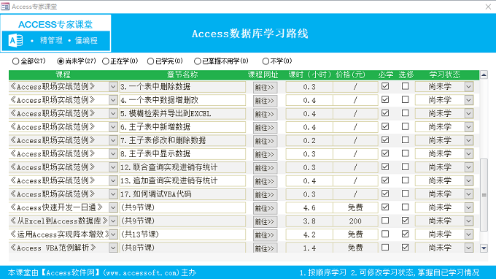Click the 价格(元) column header
Viewport: 496px width, 279px height.
[x=351, y=74]
